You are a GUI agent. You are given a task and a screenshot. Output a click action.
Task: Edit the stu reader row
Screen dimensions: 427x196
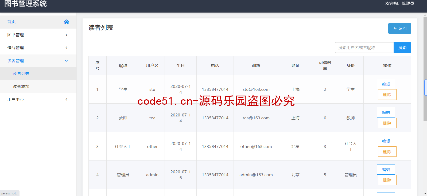tap(386, 84)
